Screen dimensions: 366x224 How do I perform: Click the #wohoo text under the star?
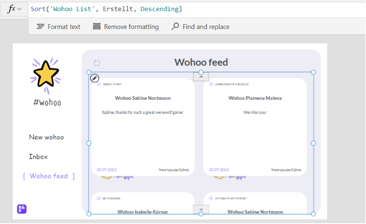[47, 102]
